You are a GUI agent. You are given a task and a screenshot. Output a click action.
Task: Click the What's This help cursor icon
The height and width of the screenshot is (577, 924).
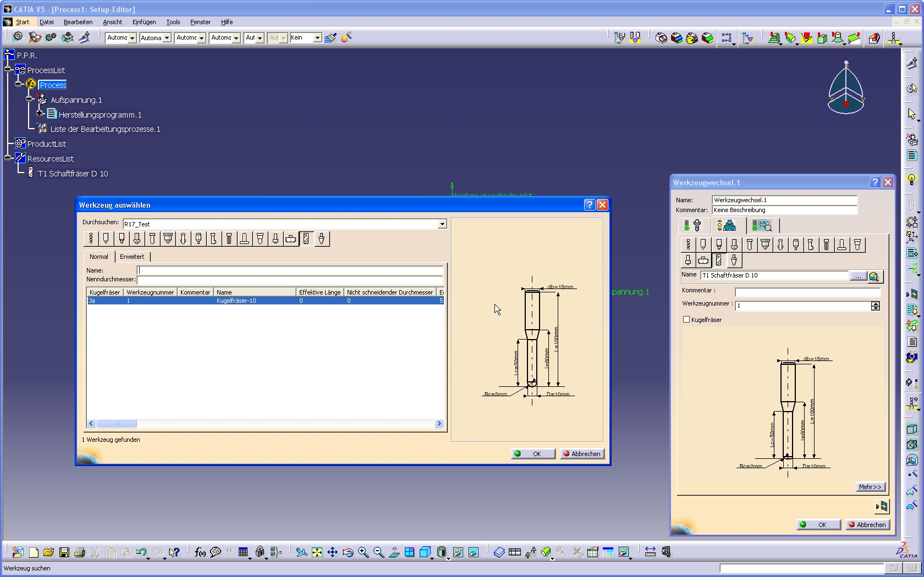point(174,552)
